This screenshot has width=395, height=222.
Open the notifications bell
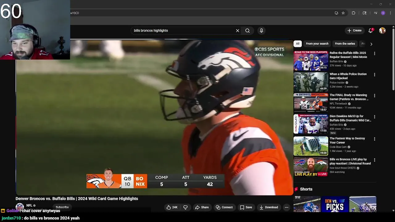point(371,30)
